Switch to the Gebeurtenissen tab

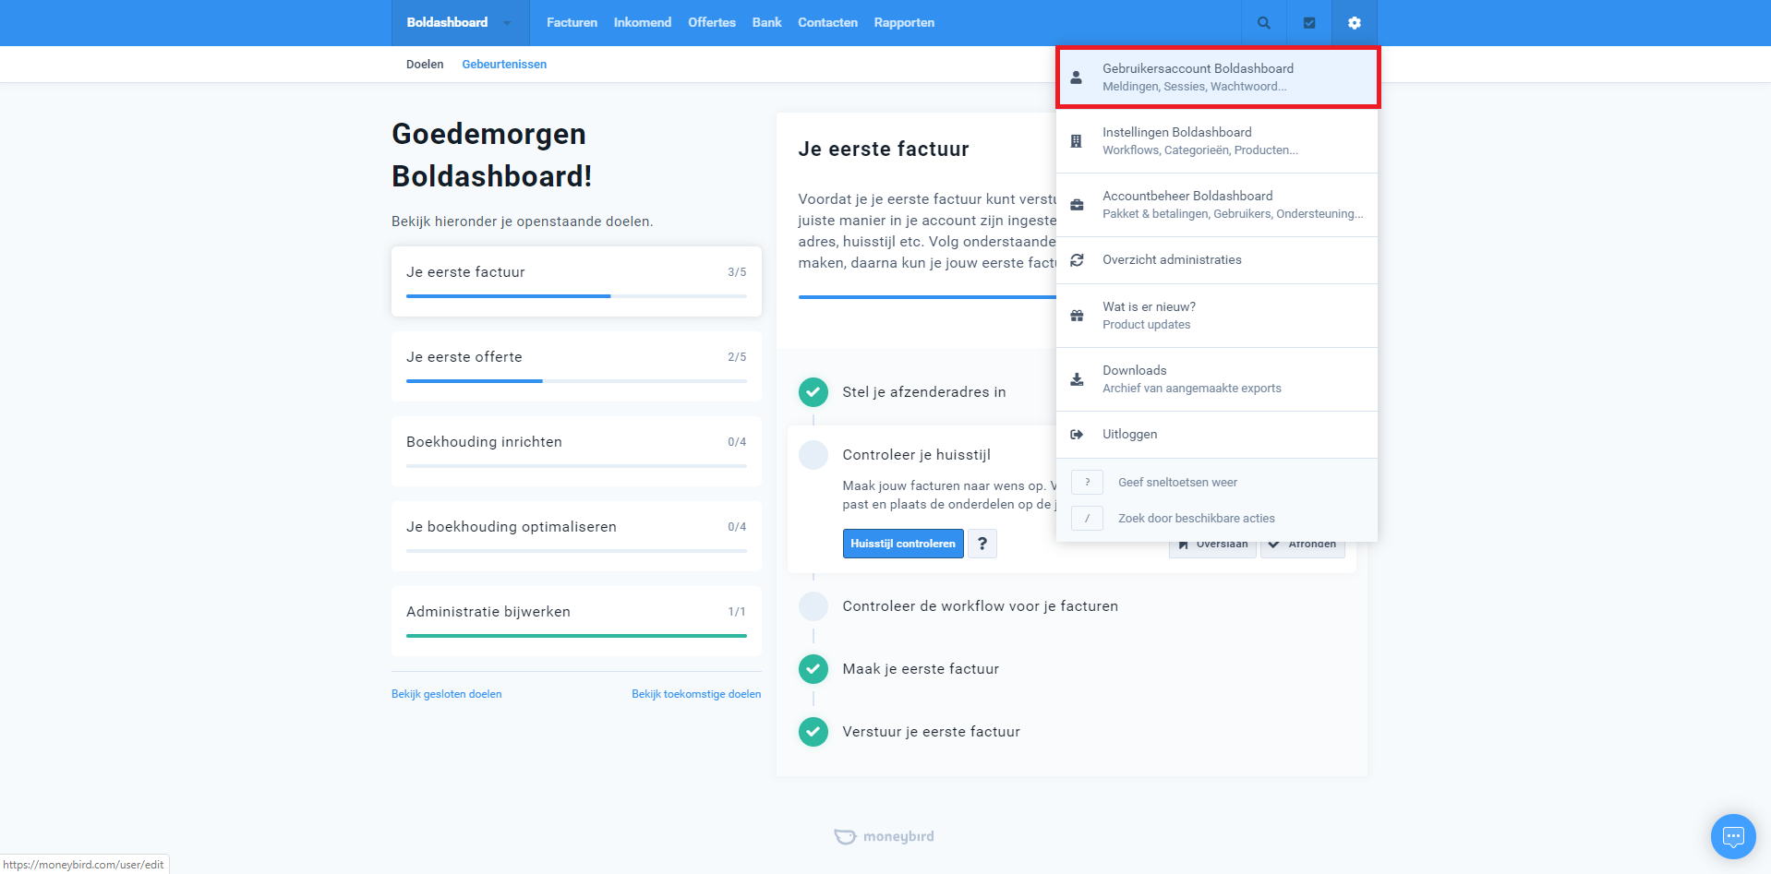coord(504,65)
